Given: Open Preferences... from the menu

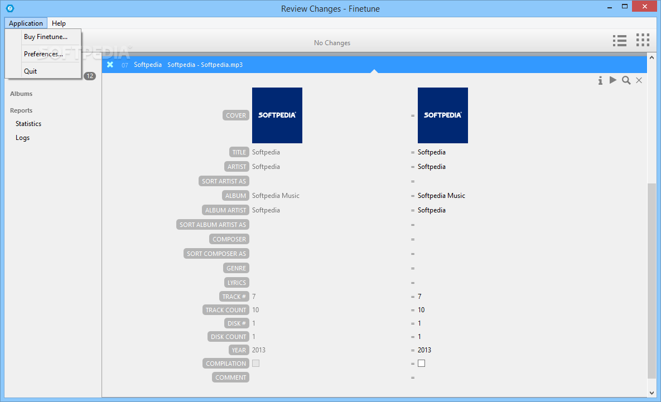Looking at the screenshot, I should click(44, 54).
